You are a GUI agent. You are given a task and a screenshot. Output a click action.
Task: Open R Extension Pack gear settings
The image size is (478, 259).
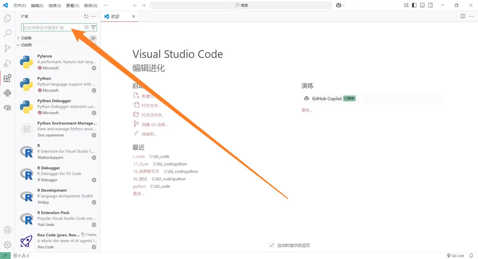click(94, 225)
